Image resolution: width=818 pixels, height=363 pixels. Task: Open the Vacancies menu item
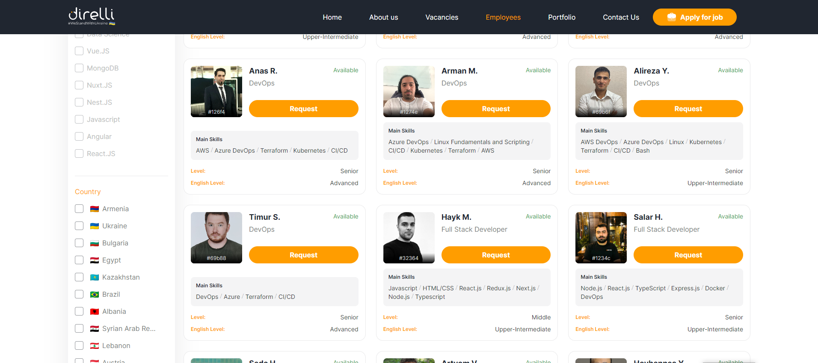click(x=442, y=17)
